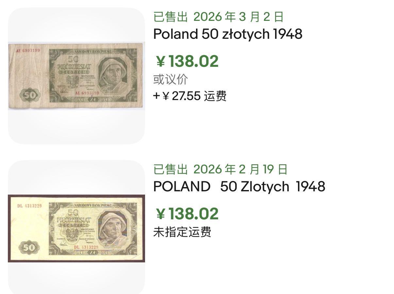Click the ¥138.02 price sold on 2月19日
Screen dimensions: 394x294
tap(187, 214)
